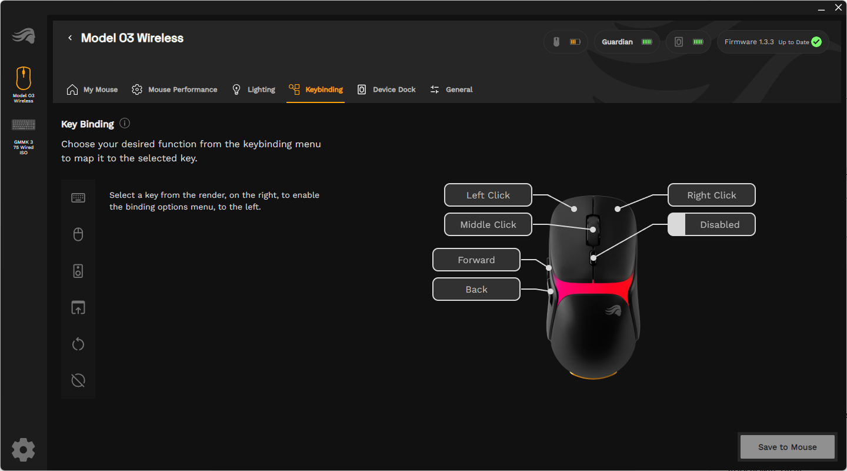
Task: Open the keyboard binding category icon
Action: [78, 198]
